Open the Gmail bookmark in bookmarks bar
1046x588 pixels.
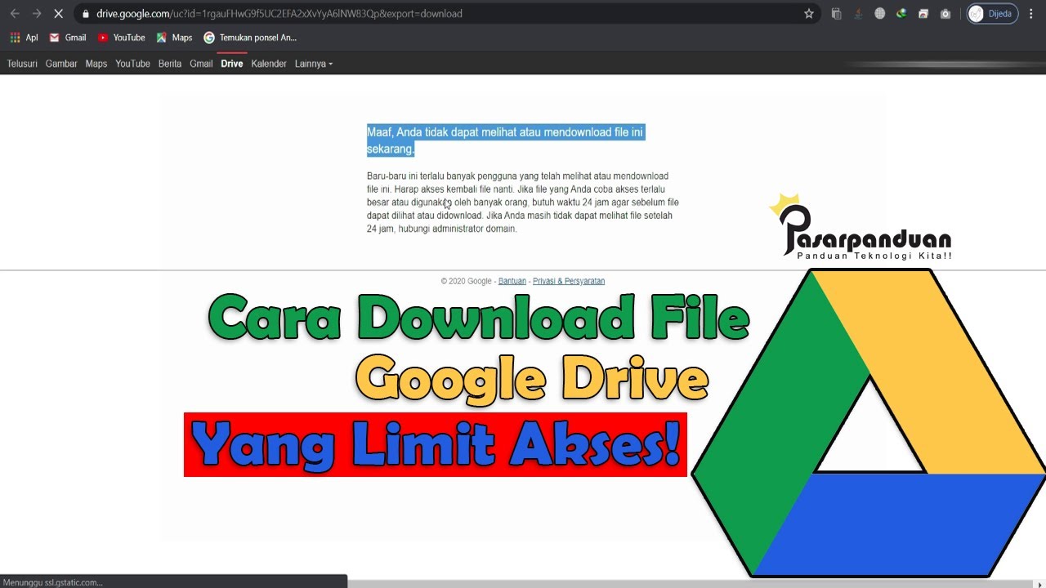(68, 38)
